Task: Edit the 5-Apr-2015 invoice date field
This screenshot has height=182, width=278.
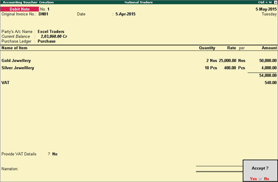Action: click(125, 14)
